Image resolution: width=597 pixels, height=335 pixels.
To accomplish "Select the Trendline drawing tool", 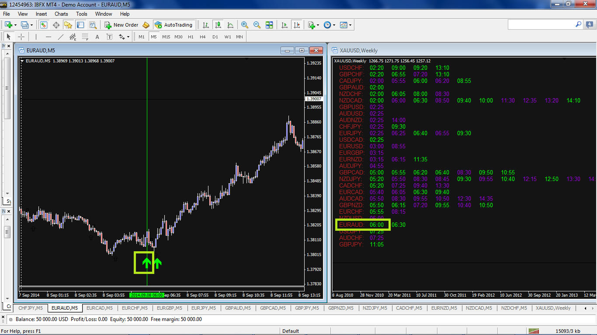I will [x=61, y=37].
